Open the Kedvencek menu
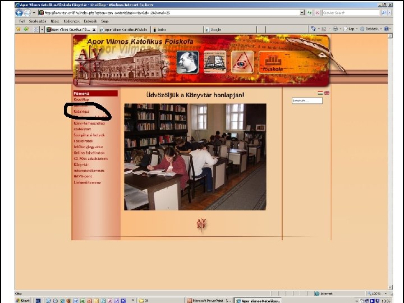 pyautogui.click(x=71, y=21)
